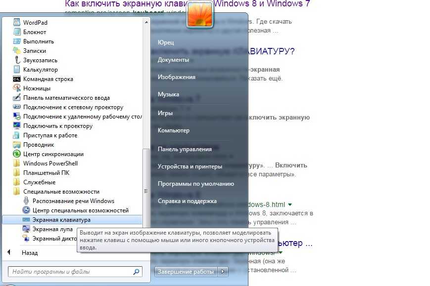
Task: Launch Калькулятор by its label
Action: (x=40, y=70)
